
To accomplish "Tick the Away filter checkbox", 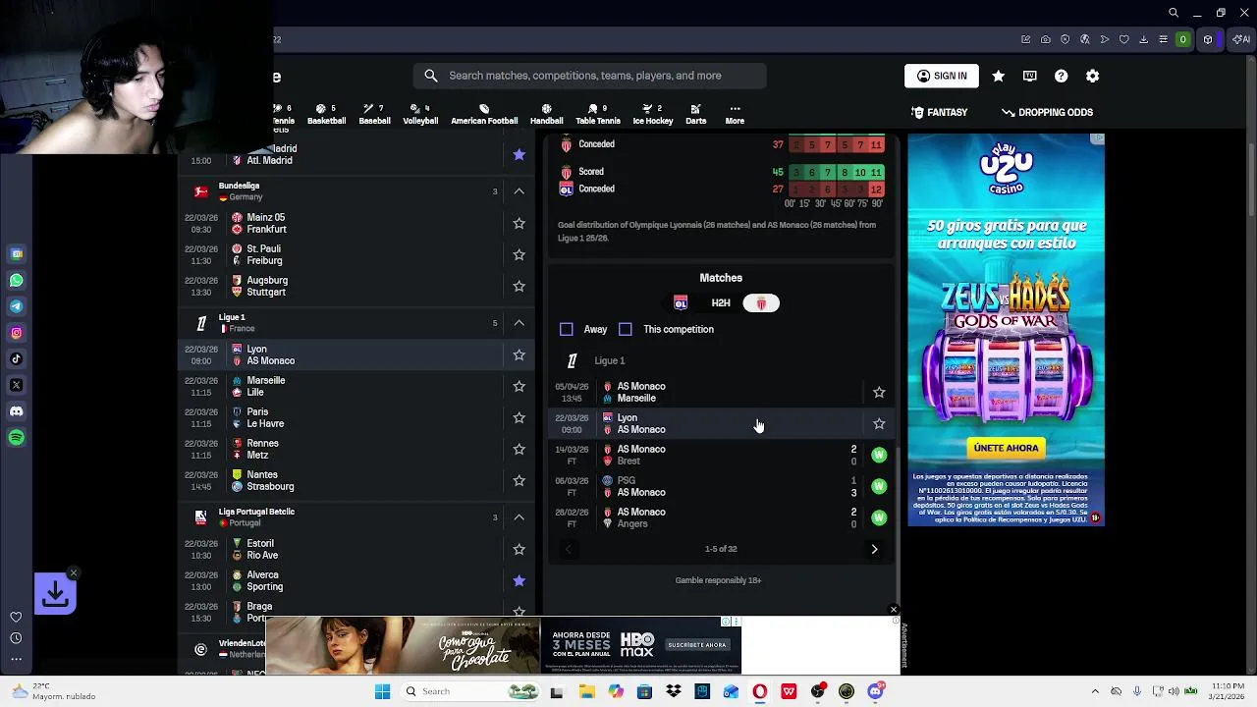I will [x=567, y=329].
